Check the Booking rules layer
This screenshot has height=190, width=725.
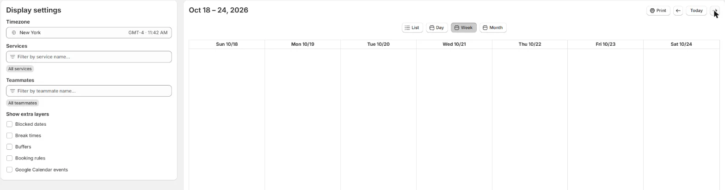(x=9, y=158)
